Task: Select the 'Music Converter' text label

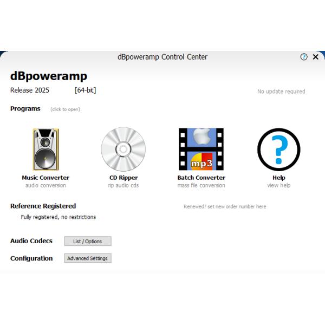Action: click(45, 178)
